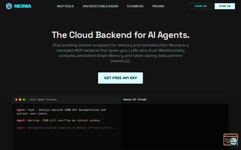The width and height of the screenshot is (241, 150).
Task: Open the floating terminal widget icon
Action: 231,139
